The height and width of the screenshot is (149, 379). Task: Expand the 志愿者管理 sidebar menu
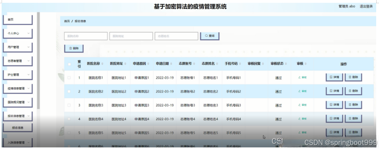18,61
